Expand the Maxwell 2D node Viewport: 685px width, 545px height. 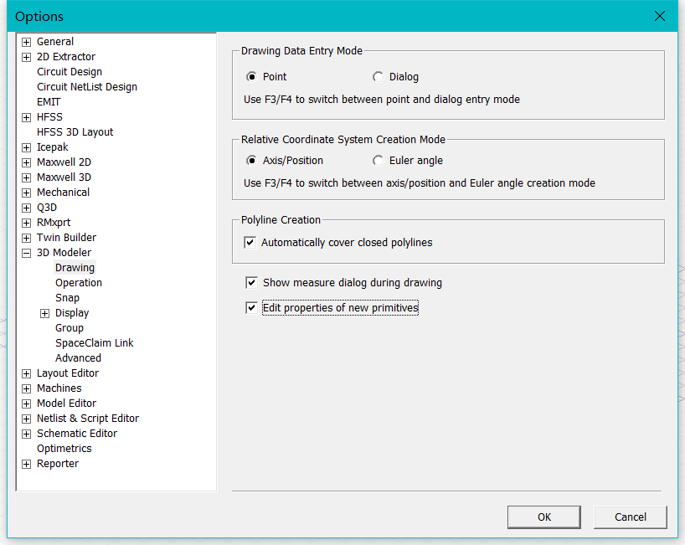click(26, 162)
